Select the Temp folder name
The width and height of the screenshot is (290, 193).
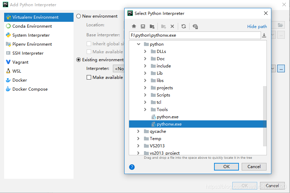click(156, 139)
